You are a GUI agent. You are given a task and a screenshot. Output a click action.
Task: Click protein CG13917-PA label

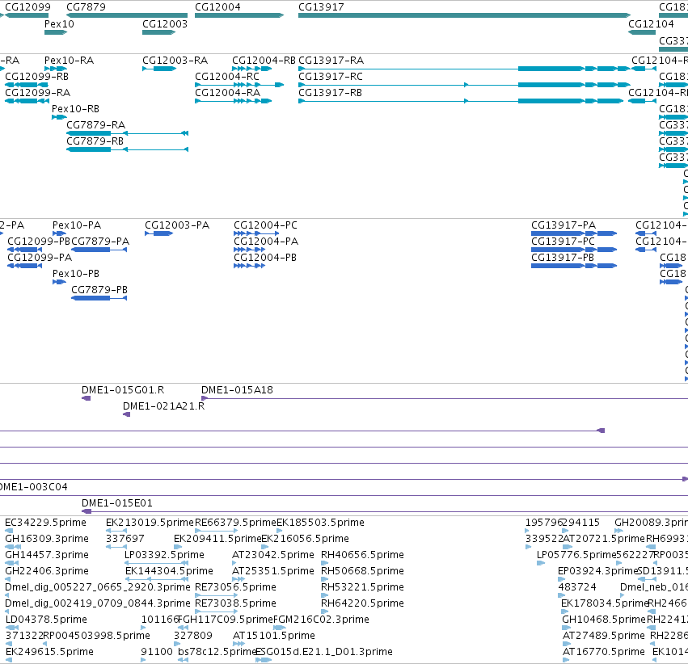563,225
